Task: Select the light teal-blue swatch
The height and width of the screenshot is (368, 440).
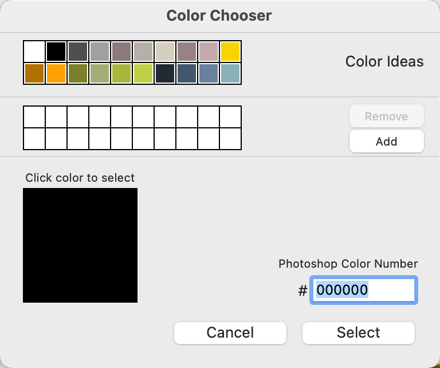Action: pos(230,73)
